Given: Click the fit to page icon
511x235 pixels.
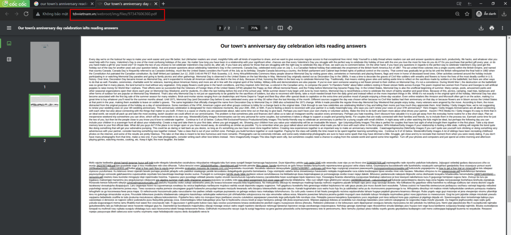Looking at the screenshot, I should (x=280, y=28).
